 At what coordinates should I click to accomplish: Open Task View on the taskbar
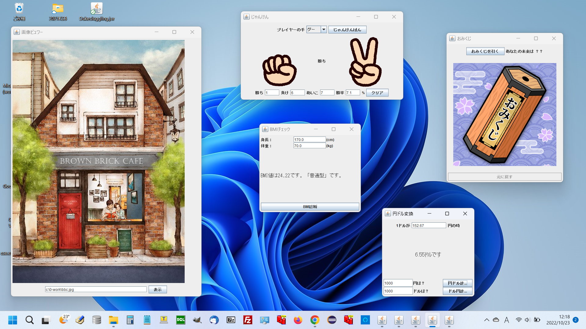[x=46, y=320]
